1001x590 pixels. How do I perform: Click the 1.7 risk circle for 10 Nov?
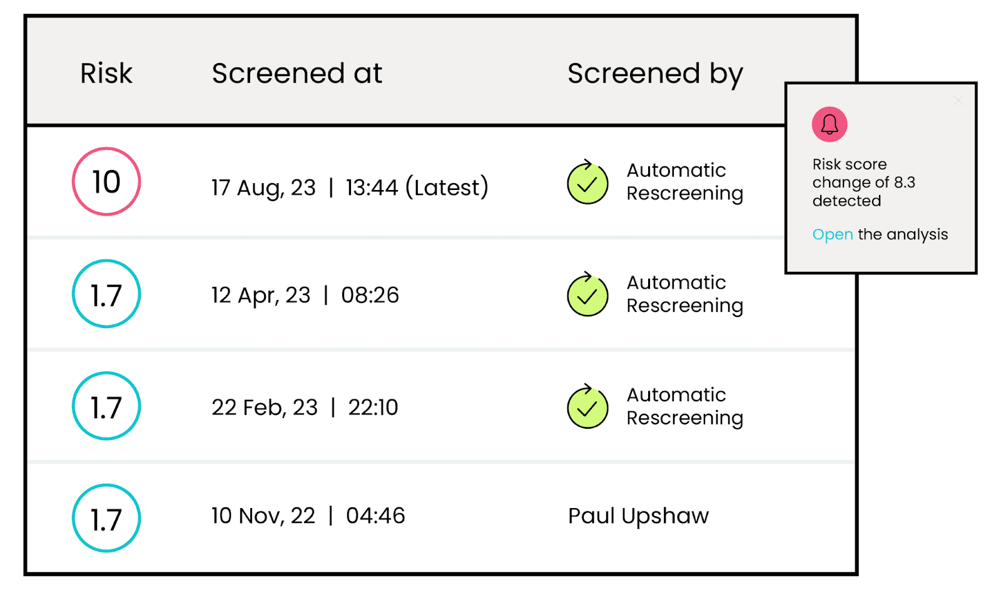(106, 518)
